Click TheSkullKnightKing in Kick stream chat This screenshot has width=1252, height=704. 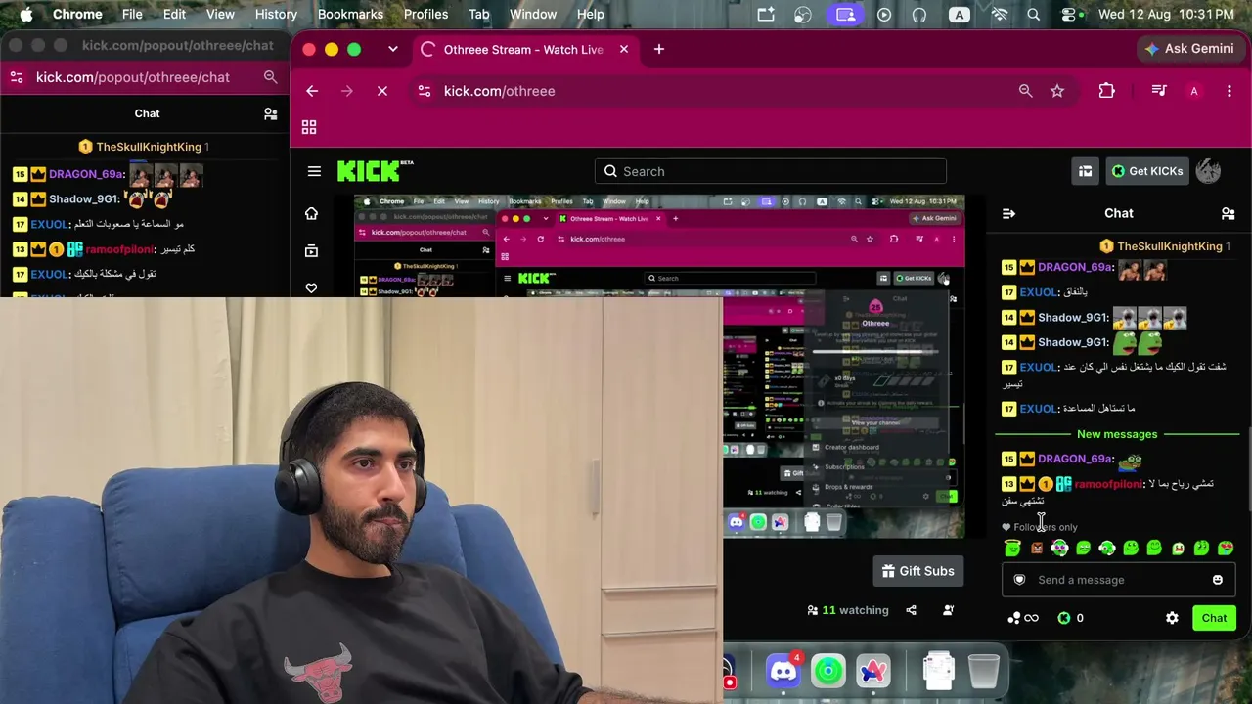tap(1170, 246)
